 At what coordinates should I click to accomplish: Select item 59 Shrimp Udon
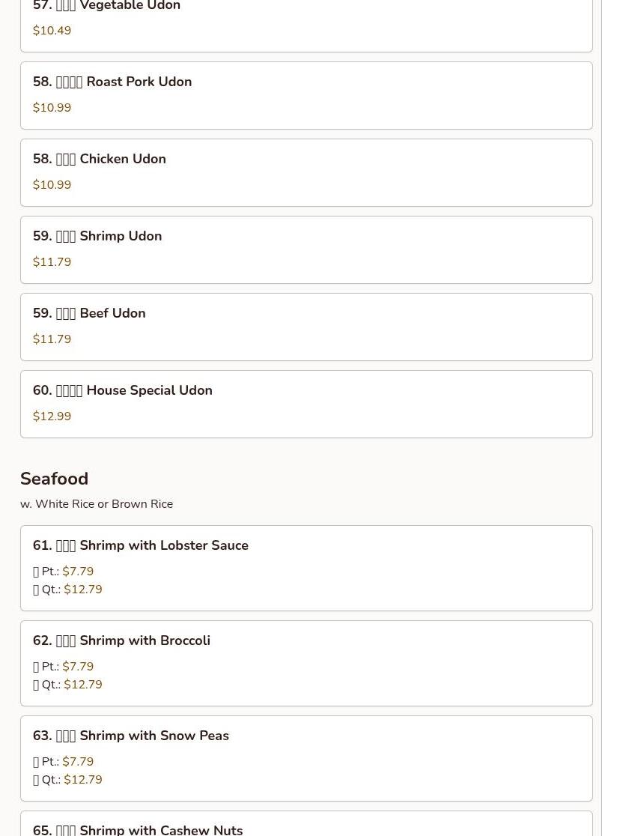(x=306, y=249)
